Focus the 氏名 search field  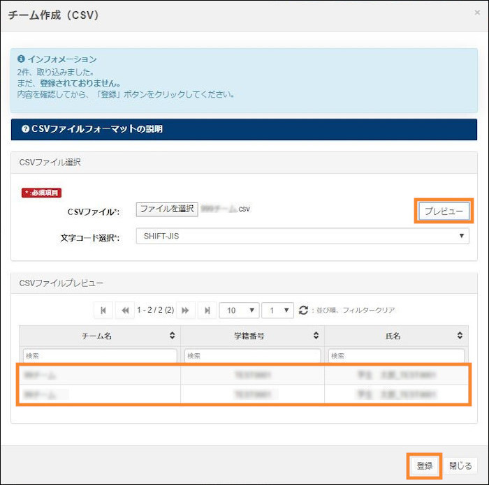pos(397,356)
